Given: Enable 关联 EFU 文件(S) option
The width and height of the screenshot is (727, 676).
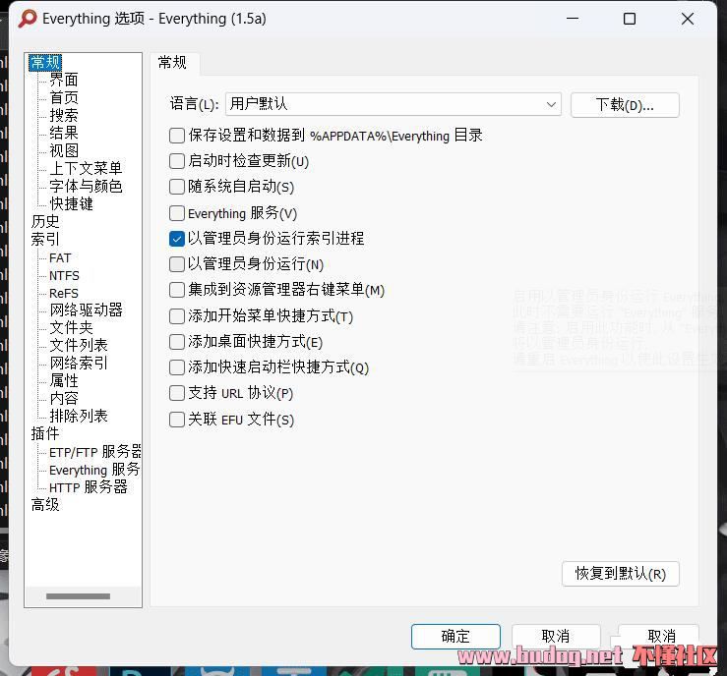Looking at the screenshot, I should click(x=177, y=420).
